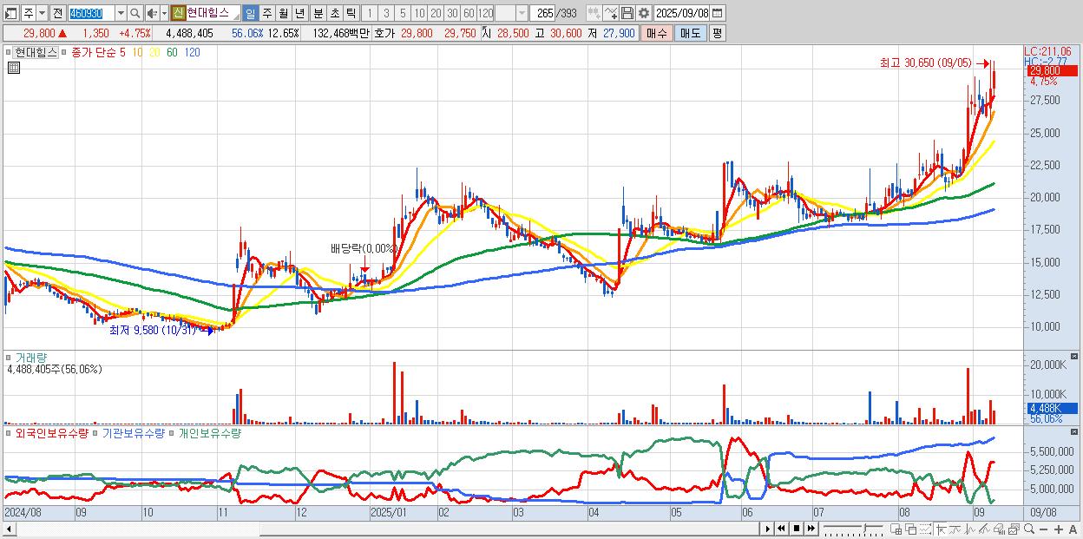Click the stock code input field
The height and width of the screenshot is (539, 1083).
[x=91, y=13]
